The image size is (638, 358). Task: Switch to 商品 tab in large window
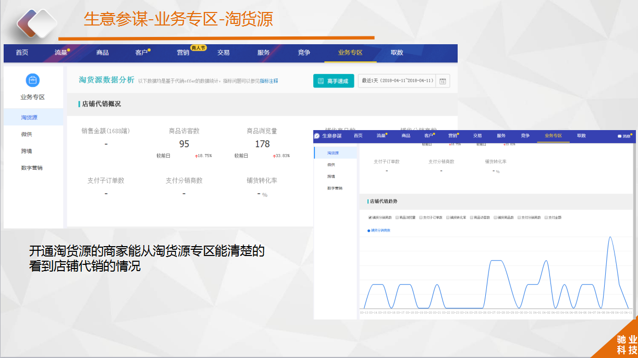[x=103, y=53]
